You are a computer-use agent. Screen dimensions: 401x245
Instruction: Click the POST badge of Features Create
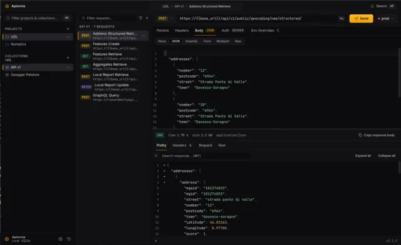tap(85, 46)
